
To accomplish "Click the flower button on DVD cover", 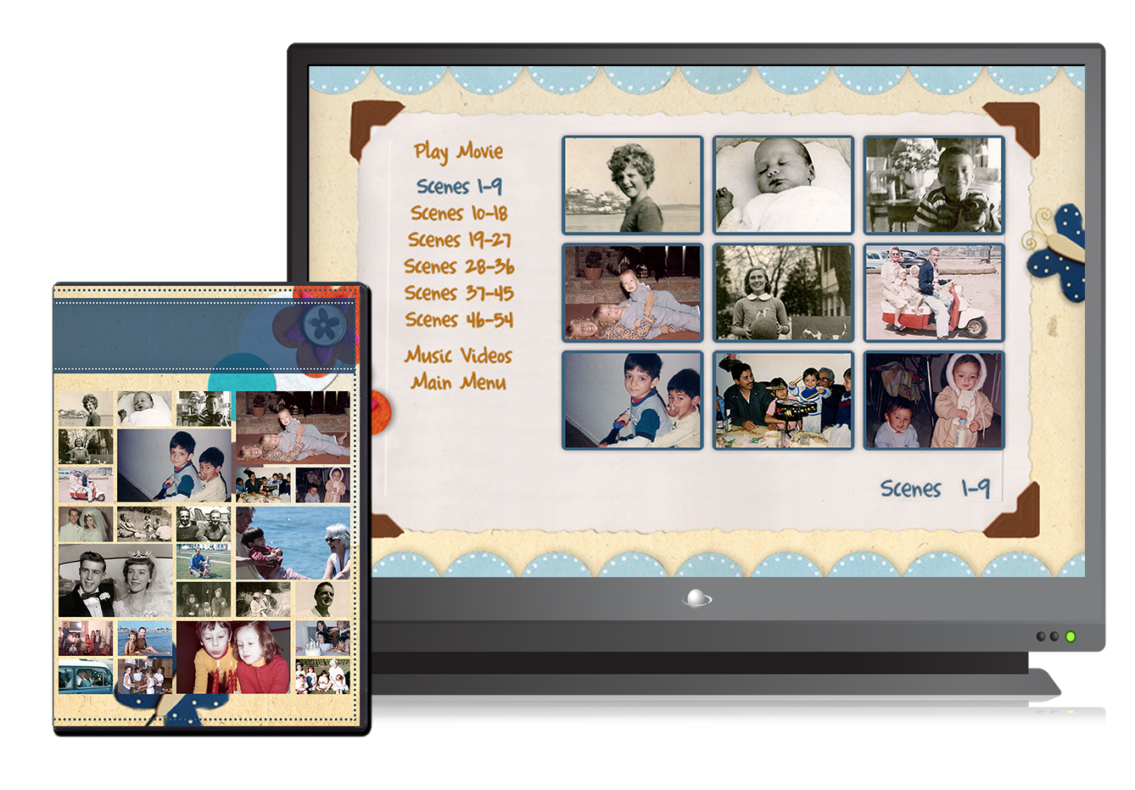I will pos(325,324).
